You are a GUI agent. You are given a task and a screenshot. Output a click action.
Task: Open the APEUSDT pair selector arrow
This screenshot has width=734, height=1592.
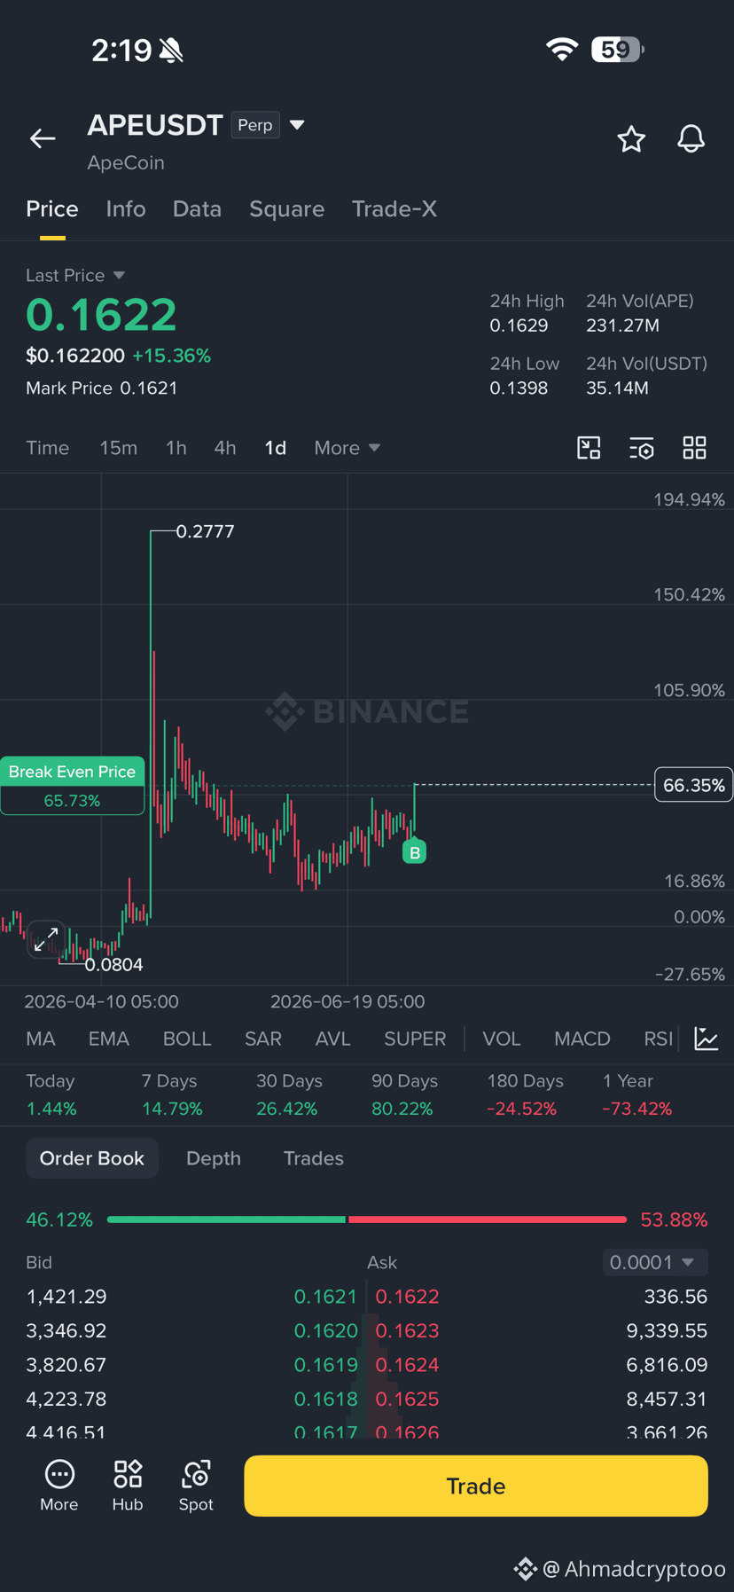point(297,125)
